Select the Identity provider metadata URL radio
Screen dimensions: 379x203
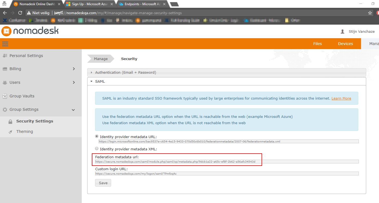97,136
